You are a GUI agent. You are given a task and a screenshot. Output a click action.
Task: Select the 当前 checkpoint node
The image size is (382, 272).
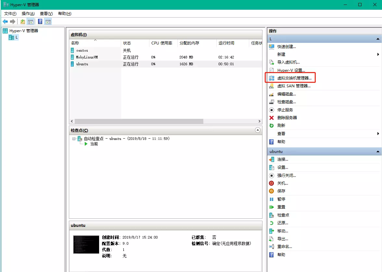[x=94, y=144]
